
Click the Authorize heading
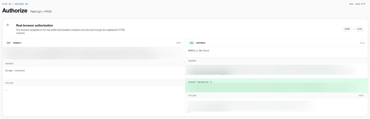pyautogui.click(x=15, y=10)
